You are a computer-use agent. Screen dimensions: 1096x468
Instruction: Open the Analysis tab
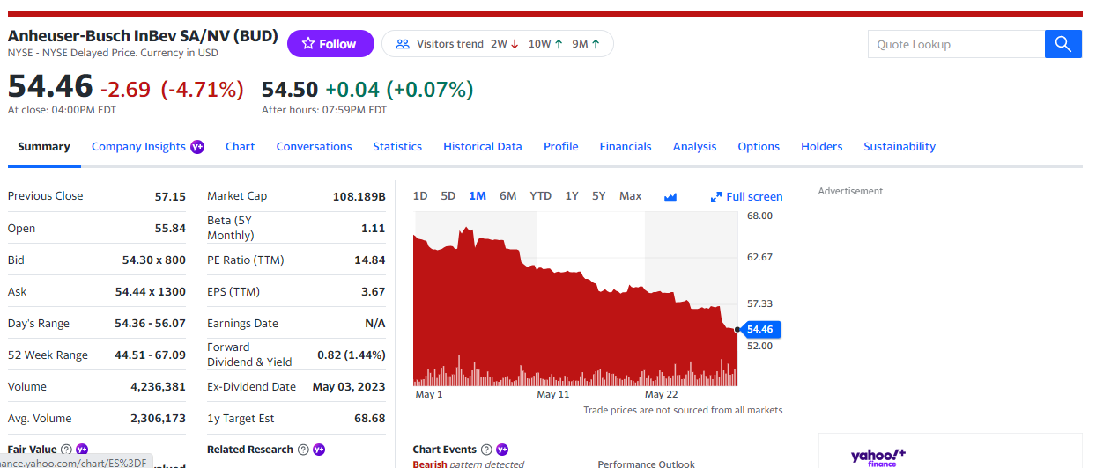[x=695, y=147]
